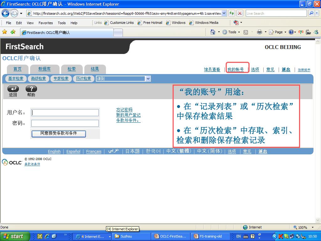Click the 新的用户登记 link
Image resolution: width=321 pixels, height=241 pixels.
tap(128, 115)
